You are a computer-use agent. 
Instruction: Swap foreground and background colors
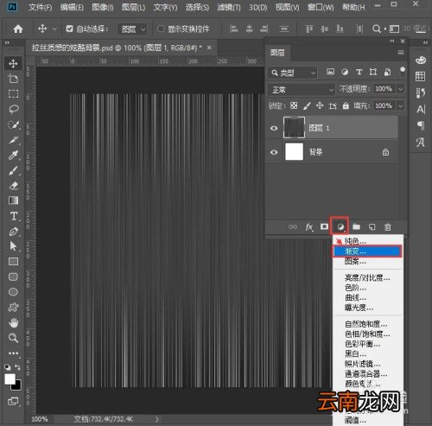(x=17, y=367)
